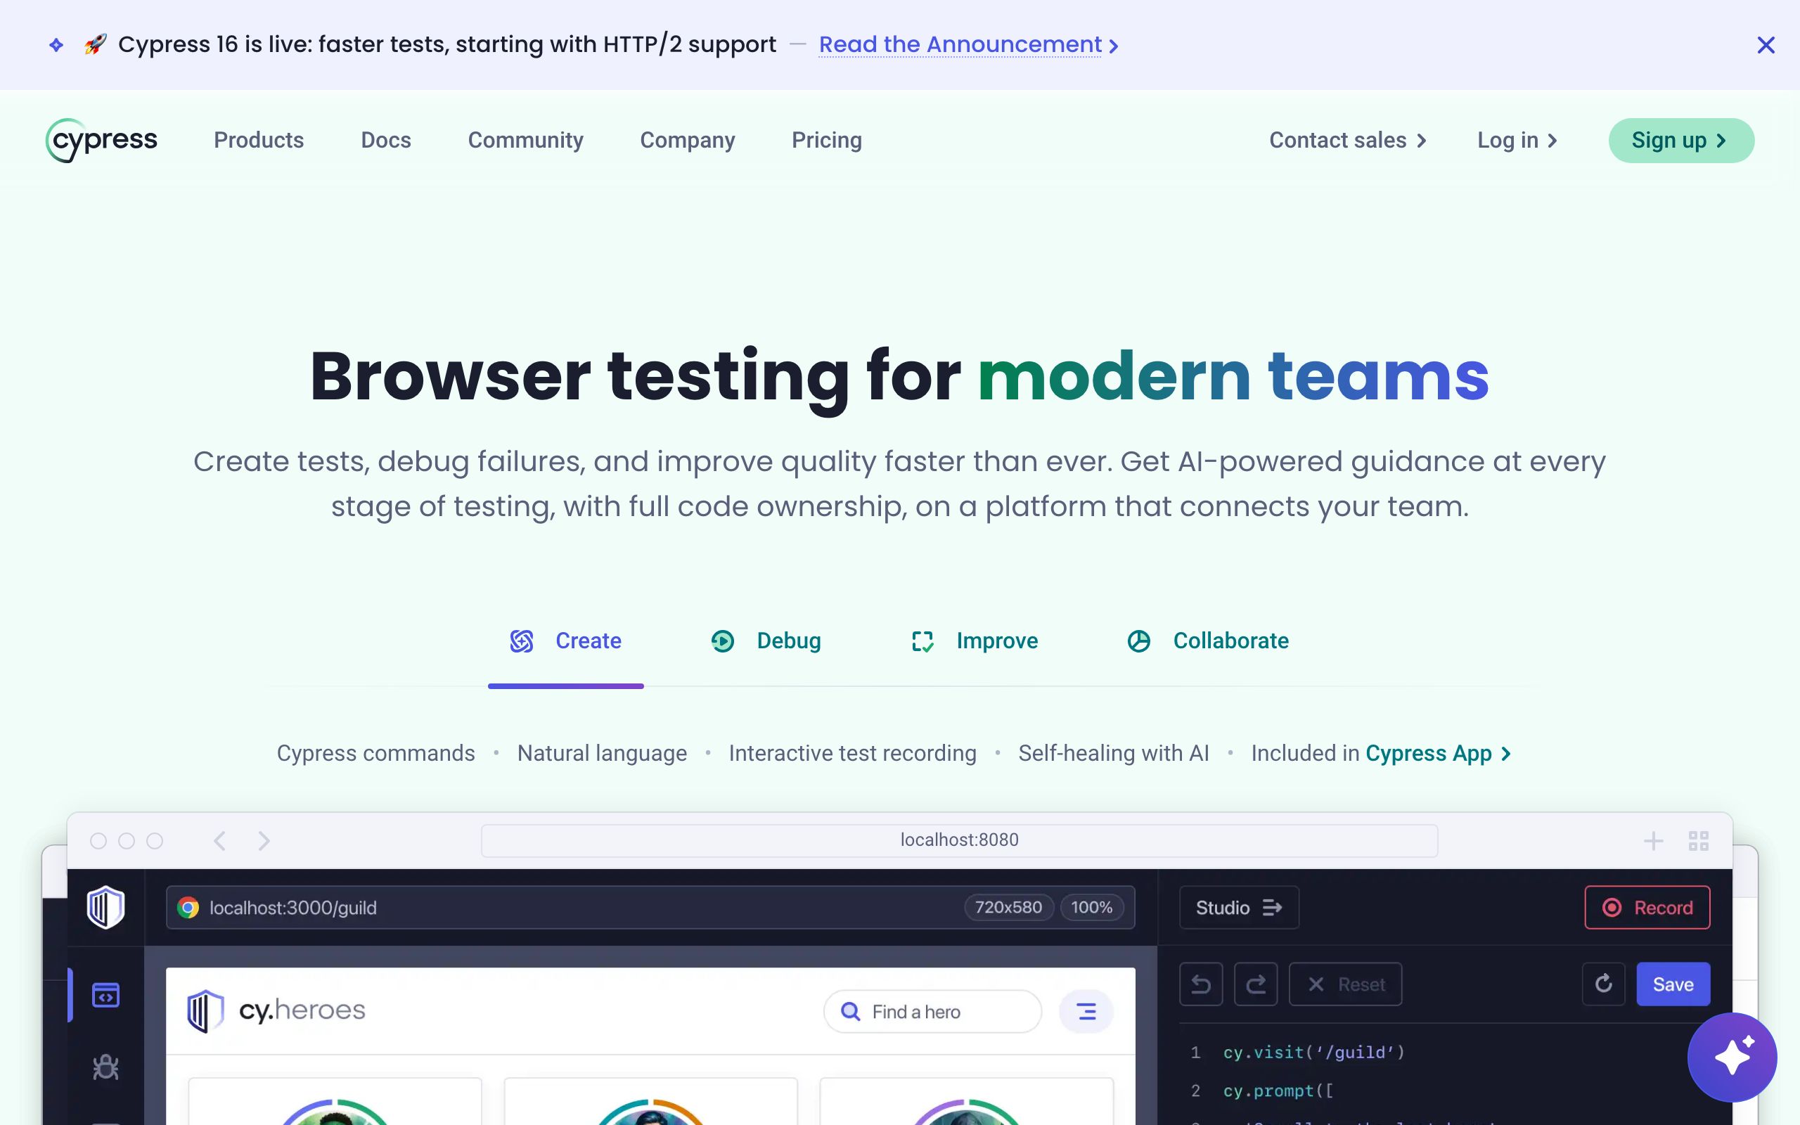The height and width of the screenshot is (1125, 1800).
Task: Click the mock browser forward arrow
Action: [x=264, y=841]
